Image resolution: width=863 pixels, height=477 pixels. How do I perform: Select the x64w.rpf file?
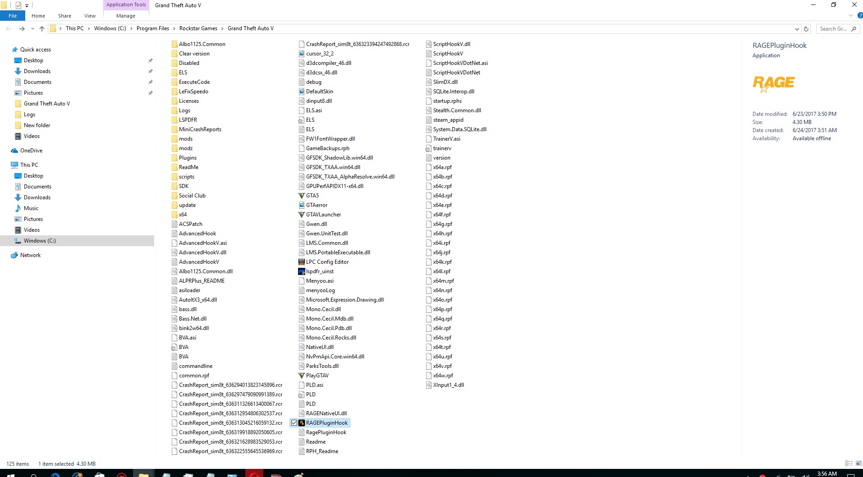click(x=439, y=376)
